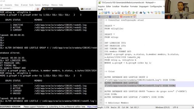The image size is (194, 109).
Task: Click 'SET TIMING ON;' on line 20
Action: 113,48
